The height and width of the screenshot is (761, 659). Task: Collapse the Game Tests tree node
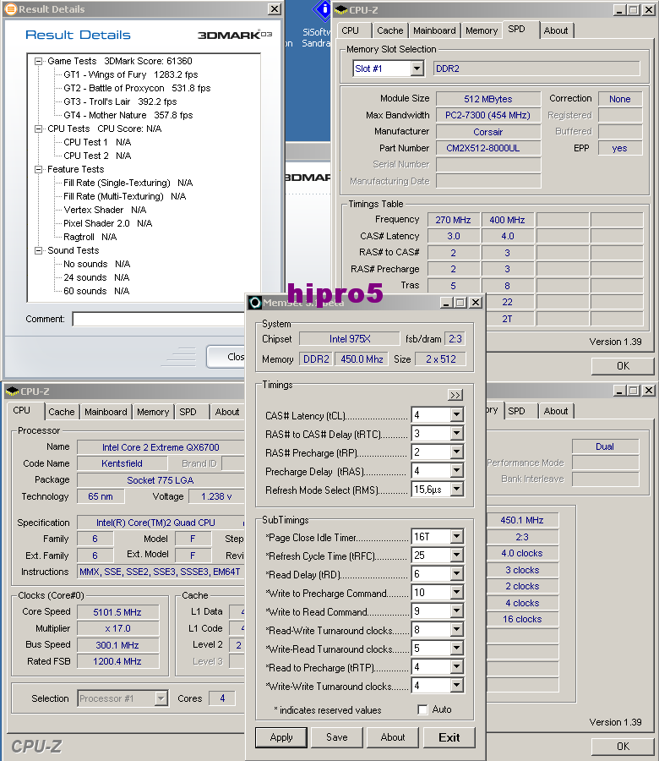(38, 61)
